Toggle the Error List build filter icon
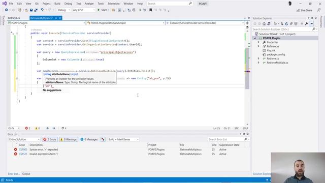 [103, 139]
